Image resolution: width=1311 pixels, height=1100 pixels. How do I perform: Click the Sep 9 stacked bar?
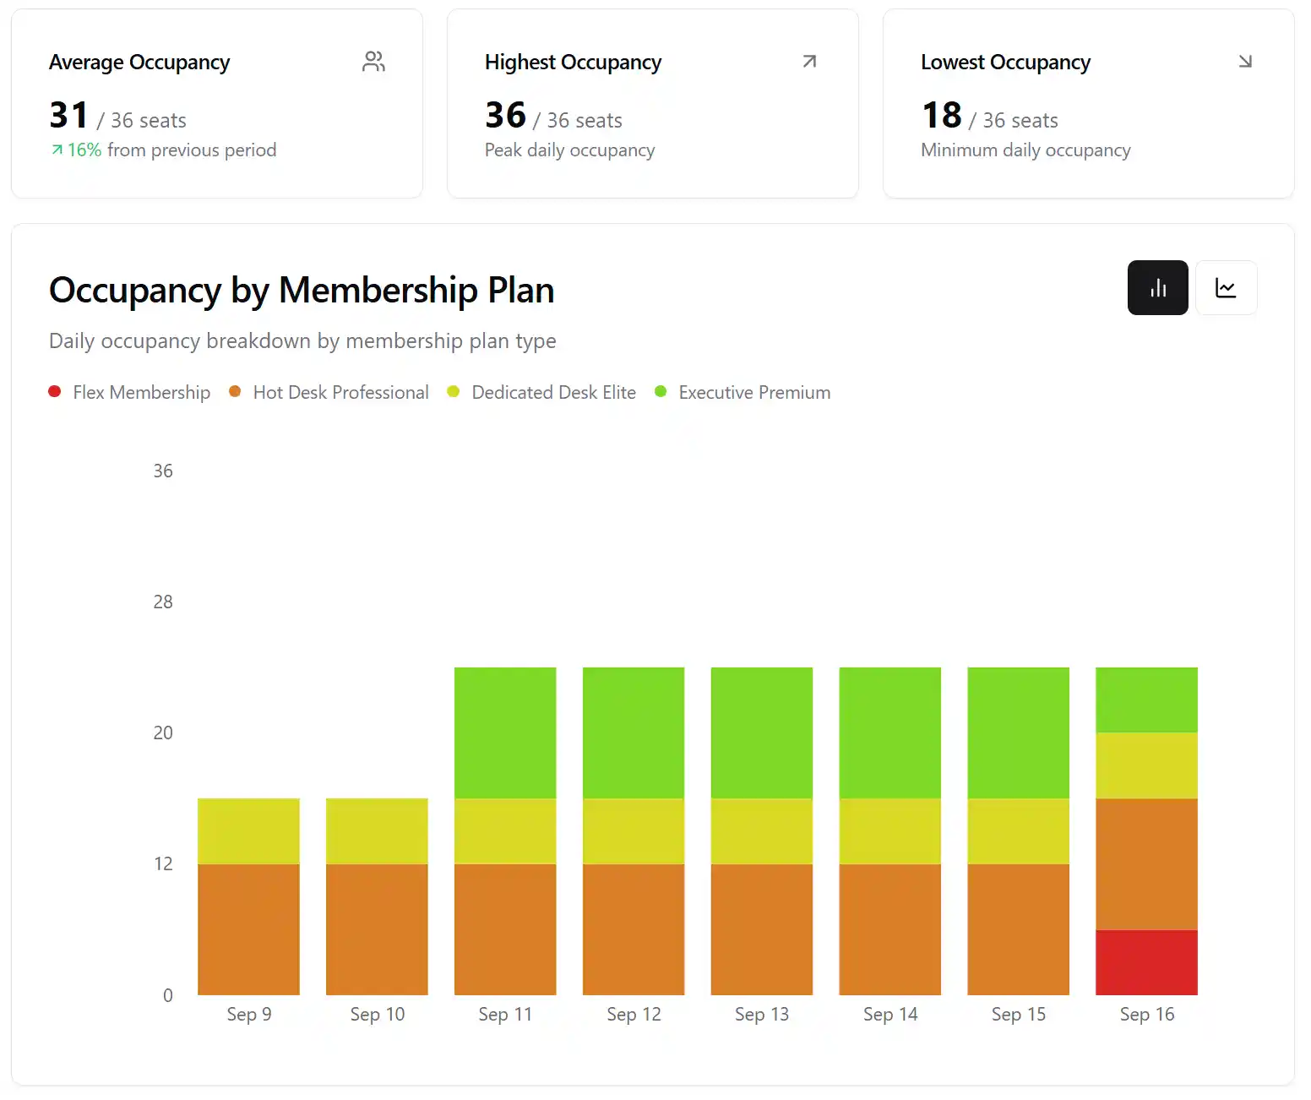tap(248, 896)
